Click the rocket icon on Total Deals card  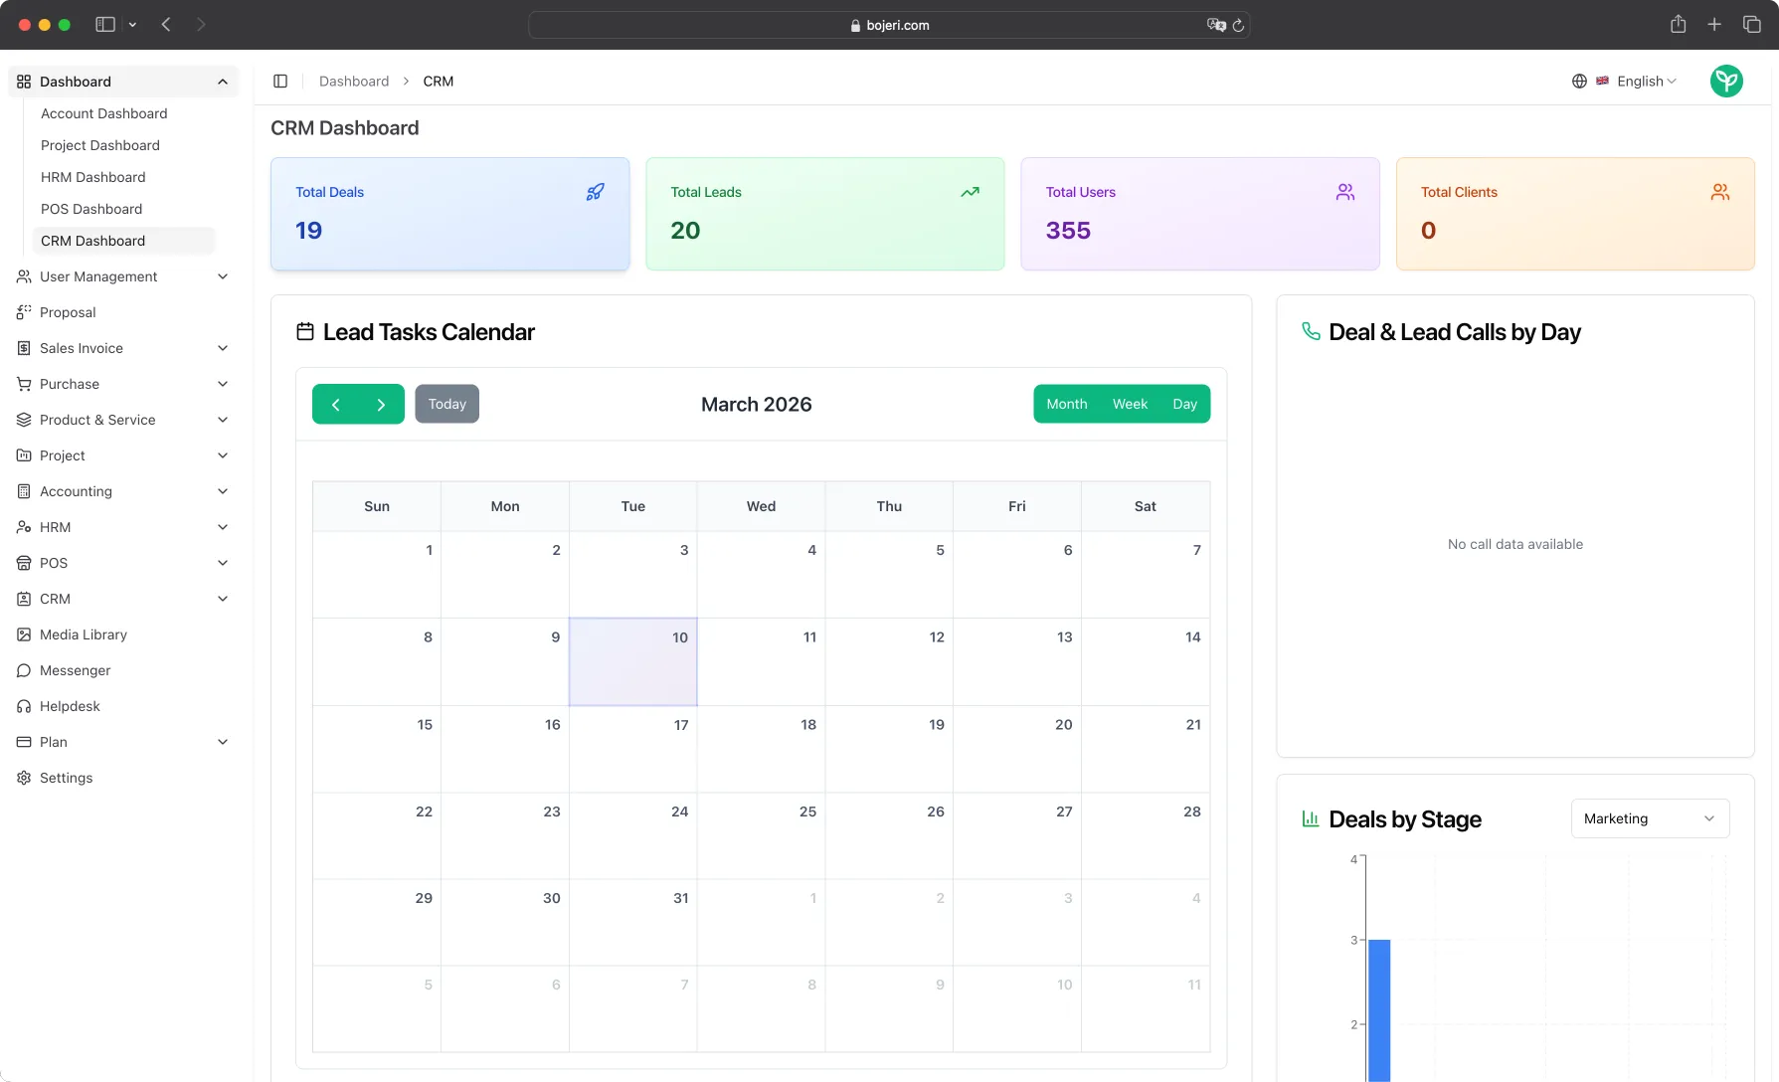[595, 191]
